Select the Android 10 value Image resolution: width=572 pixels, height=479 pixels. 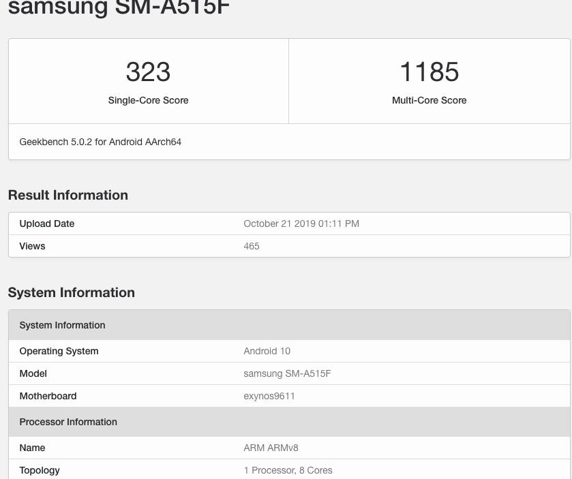(x=267, y=351)
